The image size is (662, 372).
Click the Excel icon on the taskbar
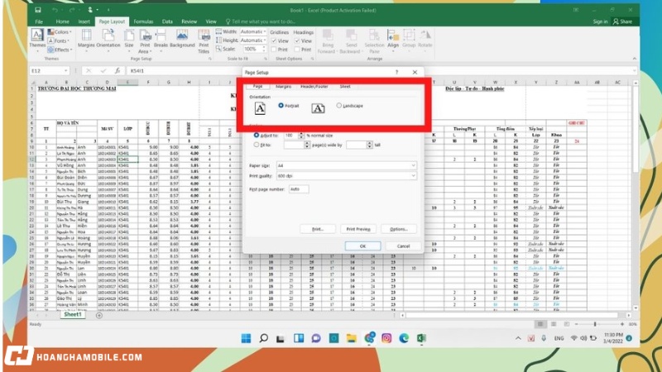pyautogui.click(x=421, y=338)
